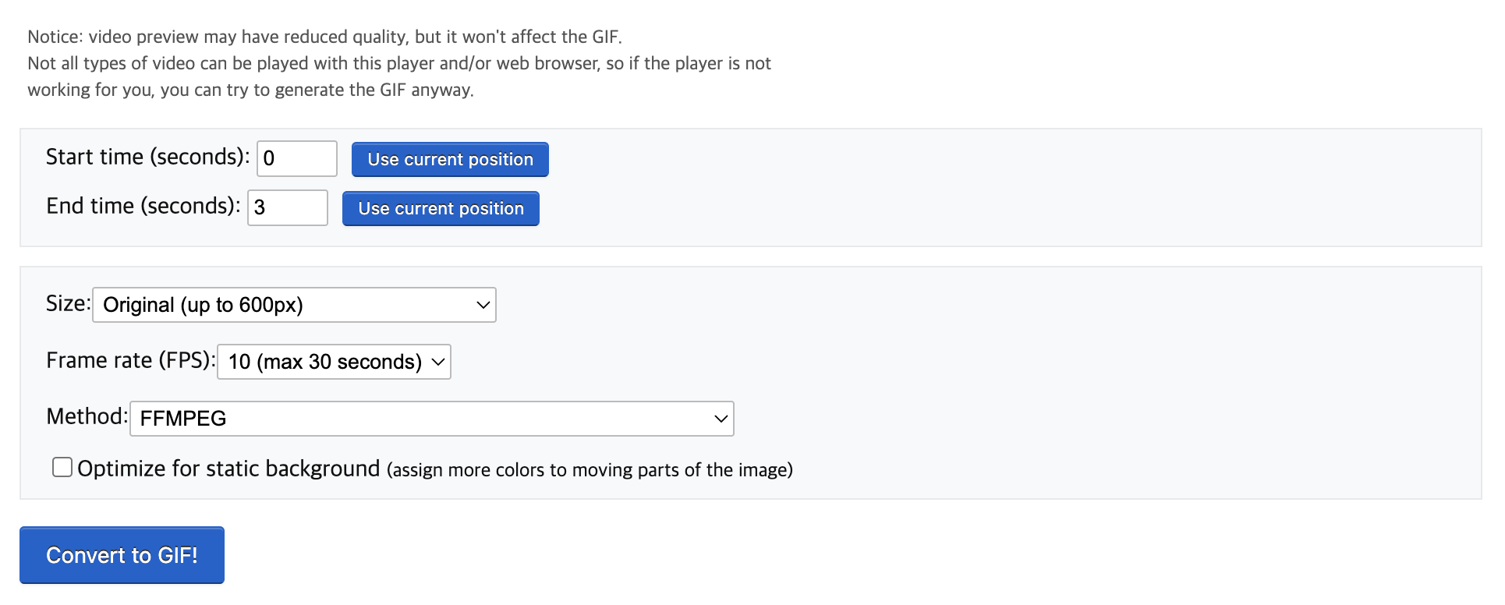Use current position for Start time

pos(450,160)
